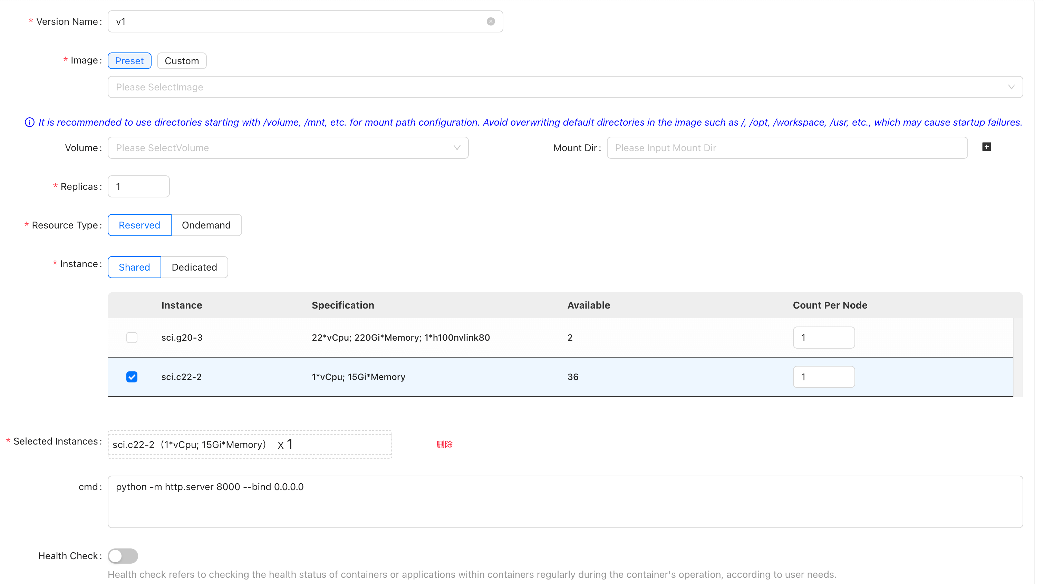This screenshot has width=1044, height=584.
Task: Edit Count Per Node for sci.g20-3
Action: coord(823,338)
